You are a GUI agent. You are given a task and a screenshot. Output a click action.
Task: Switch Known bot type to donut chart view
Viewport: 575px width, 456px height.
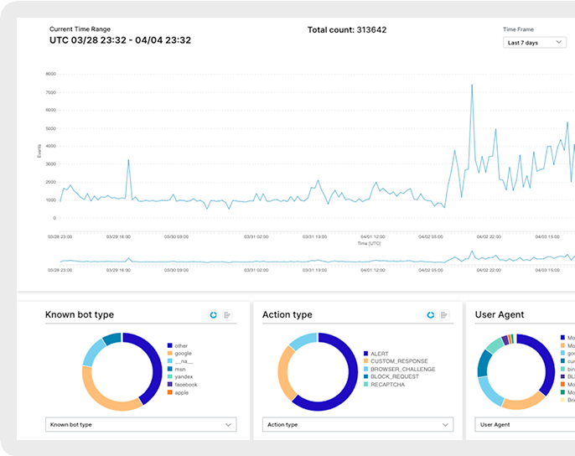214,314
